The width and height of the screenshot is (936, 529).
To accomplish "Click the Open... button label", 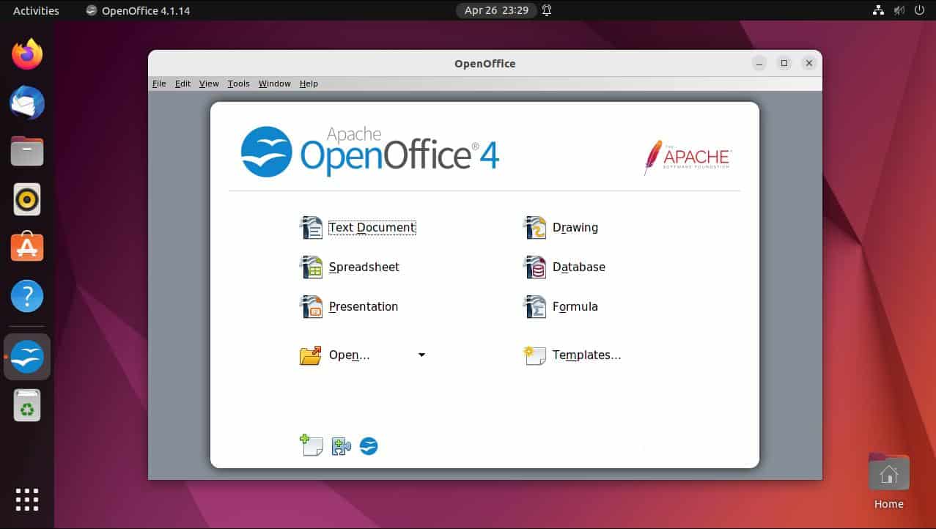I will click(x=349, y=355).
